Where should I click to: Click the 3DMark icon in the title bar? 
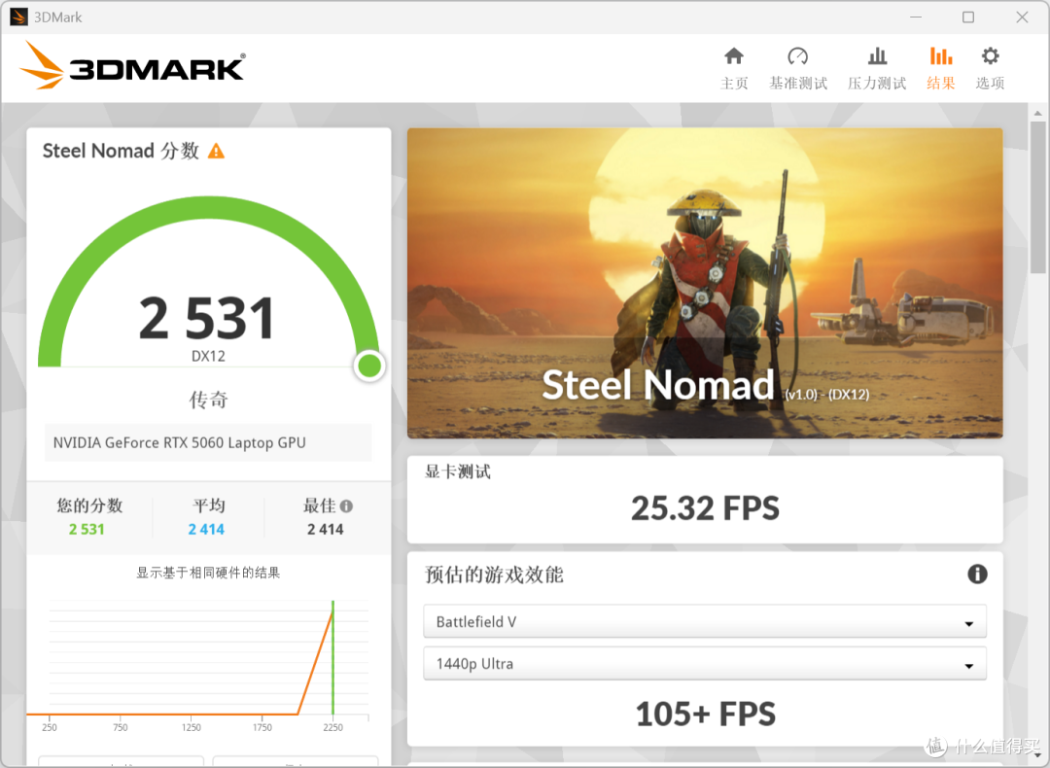click(17, 17)
